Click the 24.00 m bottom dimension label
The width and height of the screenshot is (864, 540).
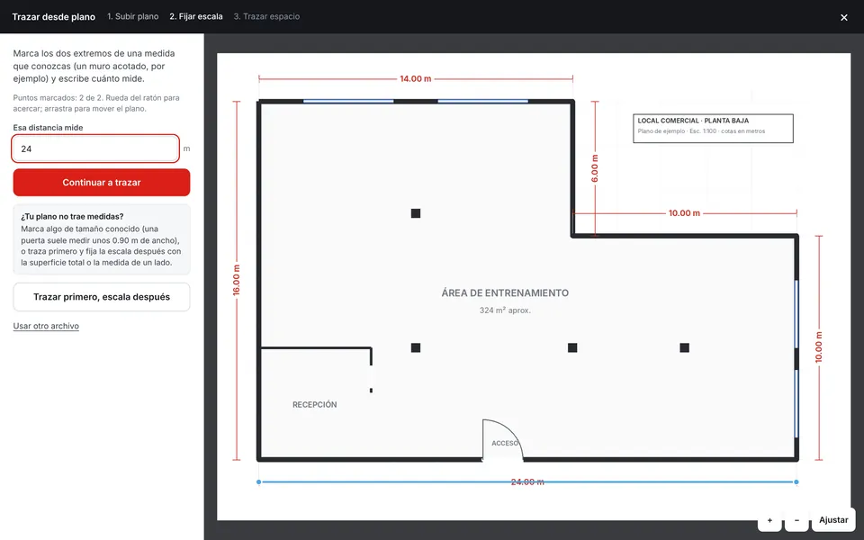527,482
